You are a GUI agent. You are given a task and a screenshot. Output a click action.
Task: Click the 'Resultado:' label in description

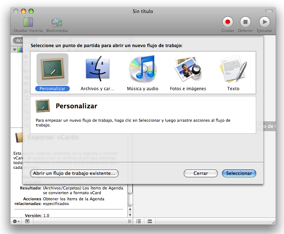(31, 188)
